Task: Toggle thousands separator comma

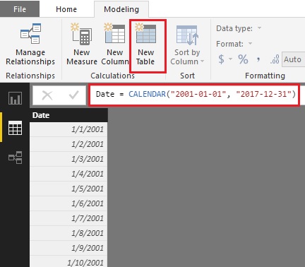Action: (x=258, y=59)
